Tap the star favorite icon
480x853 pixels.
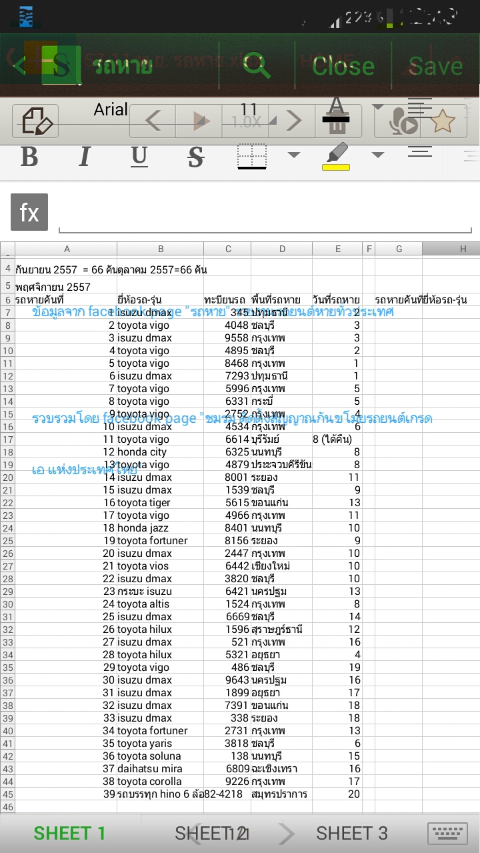tap(443, 121)
